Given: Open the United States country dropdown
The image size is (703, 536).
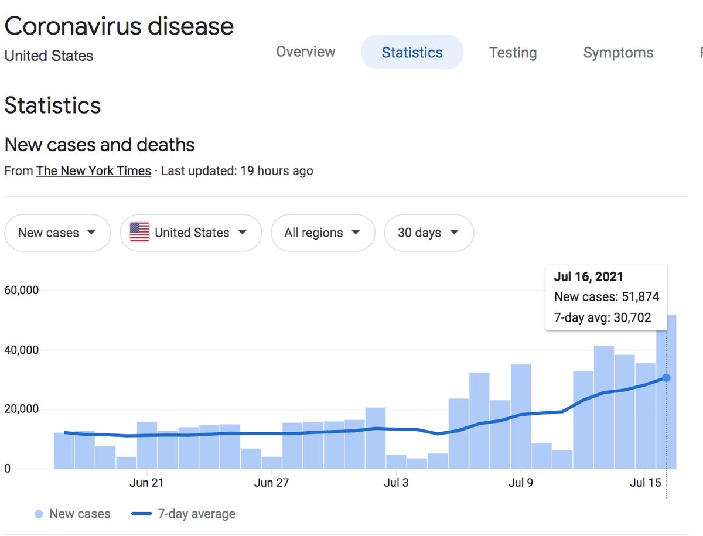Looking at the screenshot, I should coord(190,233).
